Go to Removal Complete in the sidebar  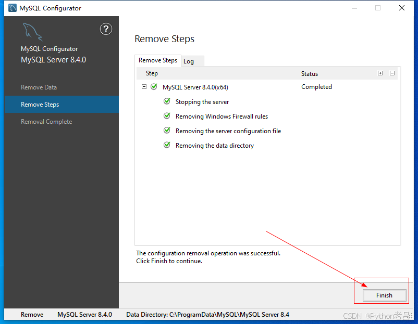point(46,122)
